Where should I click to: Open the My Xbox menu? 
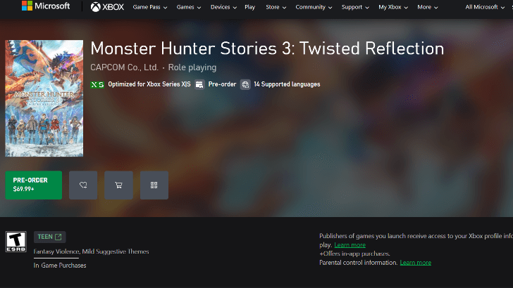click(393, 7)
